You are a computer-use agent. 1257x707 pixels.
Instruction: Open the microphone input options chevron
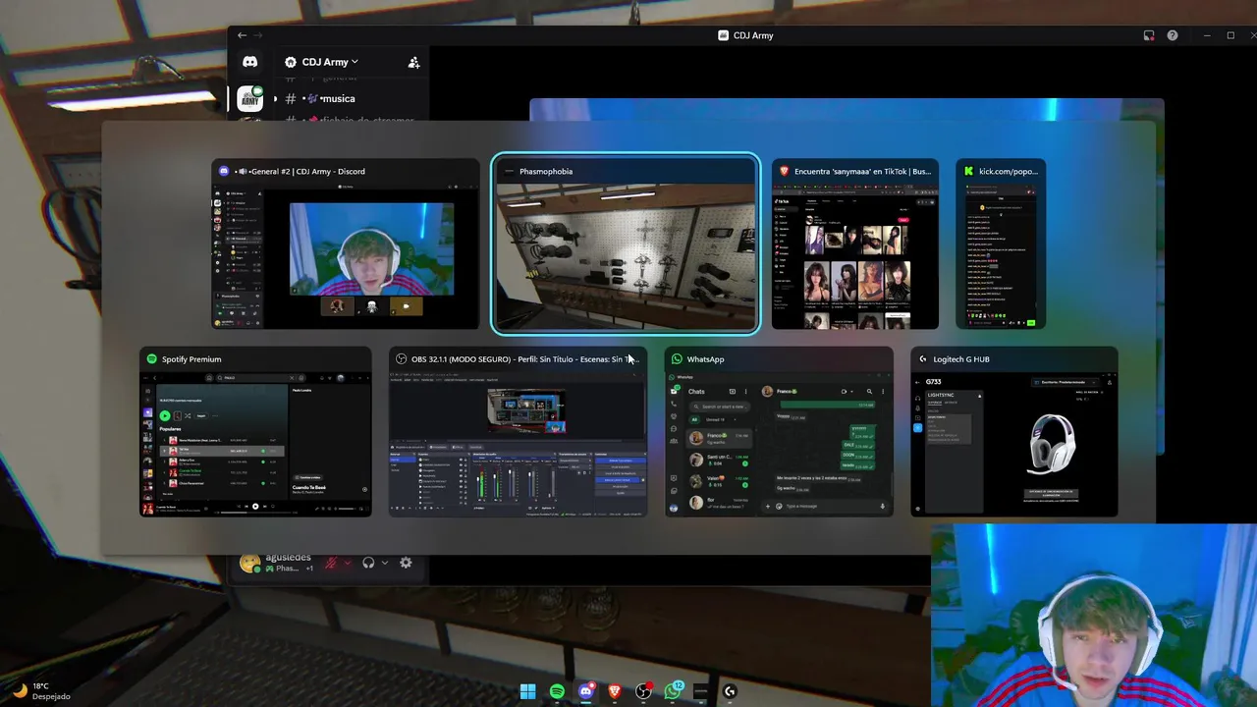tap(348, 563)
